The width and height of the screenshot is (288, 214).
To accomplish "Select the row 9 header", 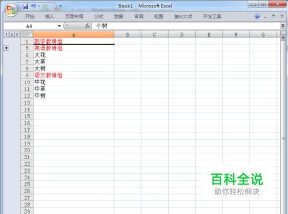I will point(27,76).
